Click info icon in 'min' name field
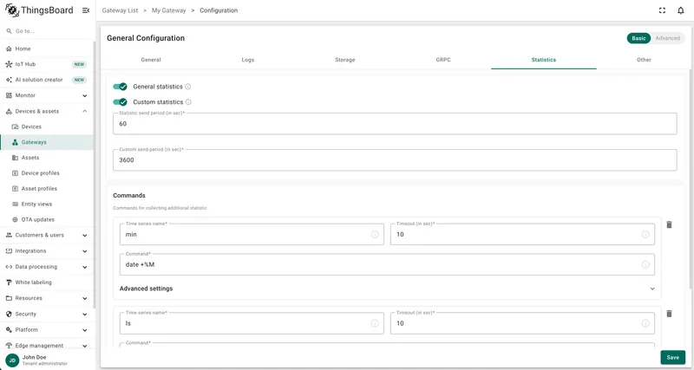The image size is (694, 370). coord(375,234)
